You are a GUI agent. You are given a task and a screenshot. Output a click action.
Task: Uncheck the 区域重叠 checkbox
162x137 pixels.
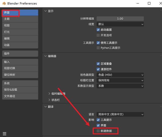pos(98,64)
